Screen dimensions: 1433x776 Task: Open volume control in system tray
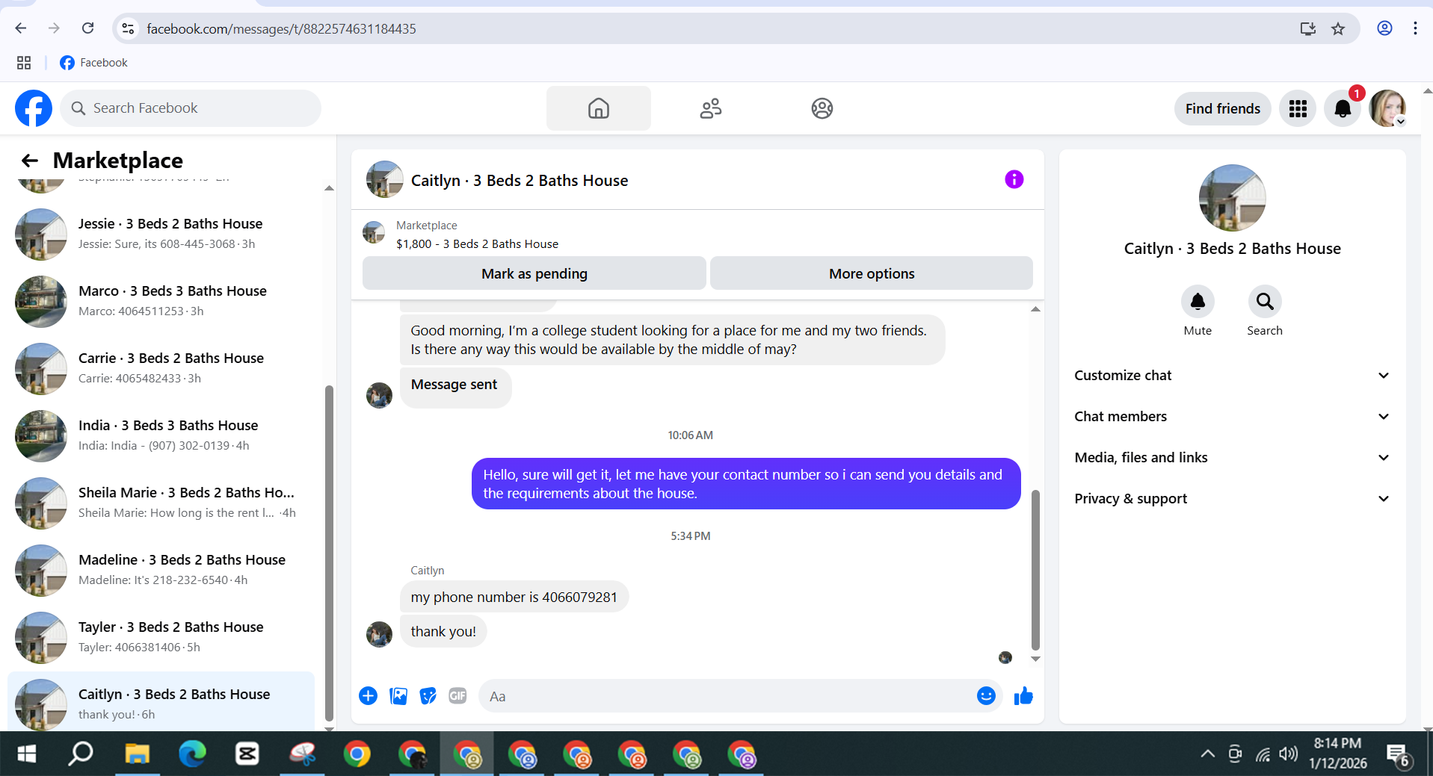1288,754
